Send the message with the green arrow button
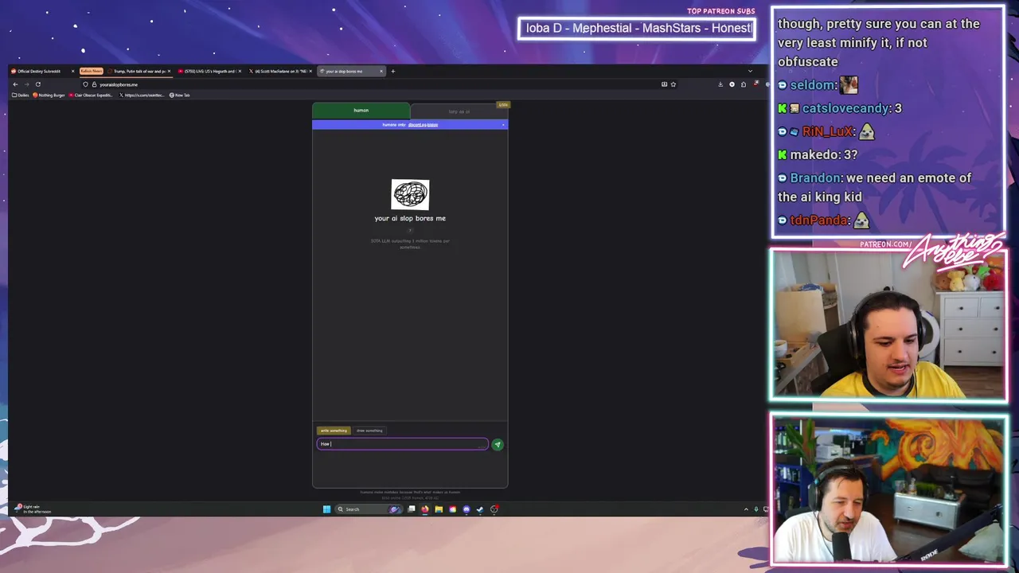This screenshot has height=573, width=1019. tap(498, 445)
